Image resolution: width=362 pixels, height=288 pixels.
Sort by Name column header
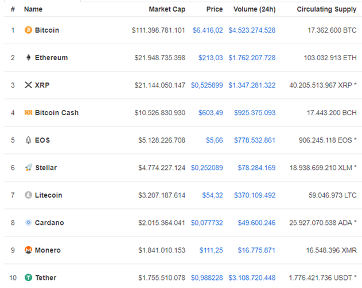(33, 9)
